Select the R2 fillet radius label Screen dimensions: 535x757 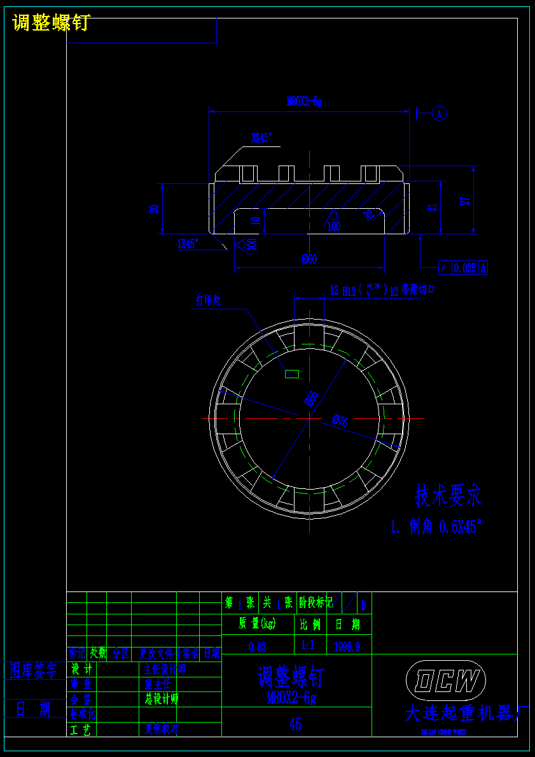(x=369, y=215)
